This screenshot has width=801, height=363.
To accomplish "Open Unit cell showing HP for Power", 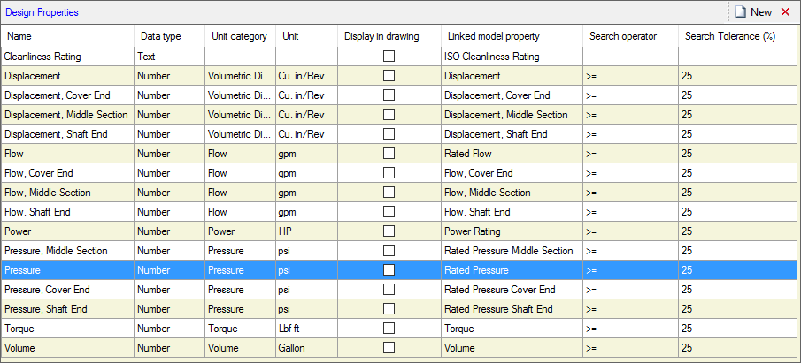I will click(x=305, y=231).
